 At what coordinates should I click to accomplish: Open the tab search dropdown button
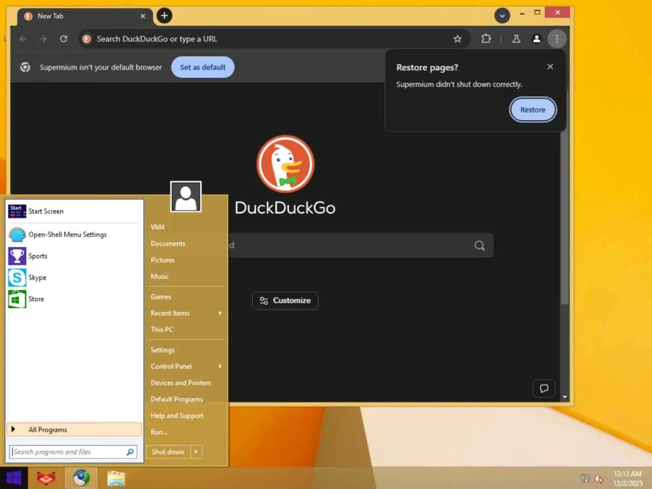(x=502, y=16)
